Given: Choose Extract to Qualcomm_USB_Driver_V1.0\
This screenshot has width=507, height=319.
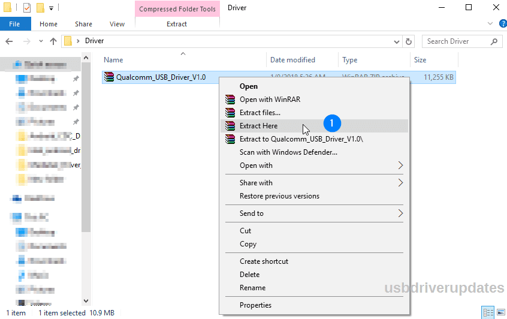Looking at the screenshot, I should [x=314, y=139].
